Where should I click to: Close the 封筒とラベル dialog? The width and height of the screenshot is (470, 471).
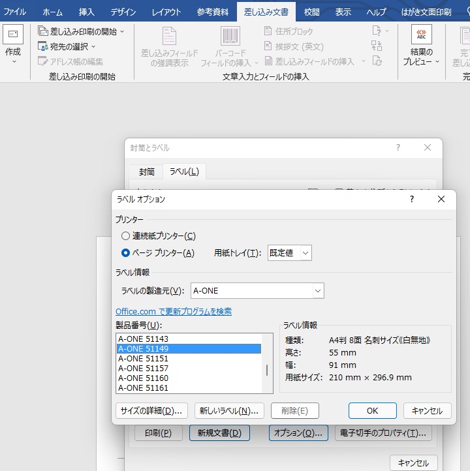point(428,147)
